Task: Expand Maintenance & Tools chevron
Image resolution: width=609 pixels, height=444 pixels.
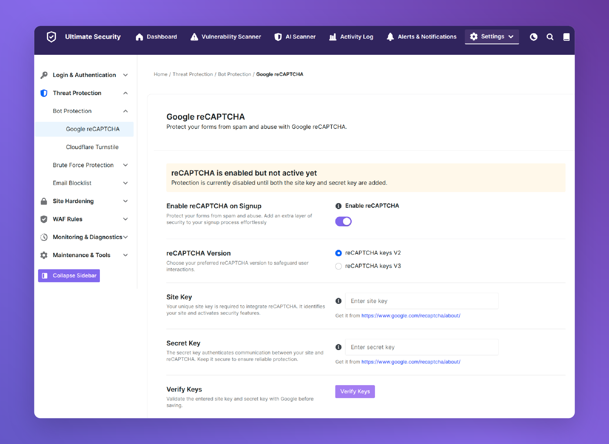Action: (125, 255)
